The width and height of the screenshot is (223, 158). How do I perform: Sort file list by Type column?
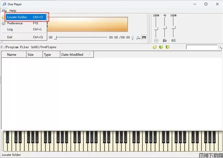pyautogui.click(x=51, y=55)
